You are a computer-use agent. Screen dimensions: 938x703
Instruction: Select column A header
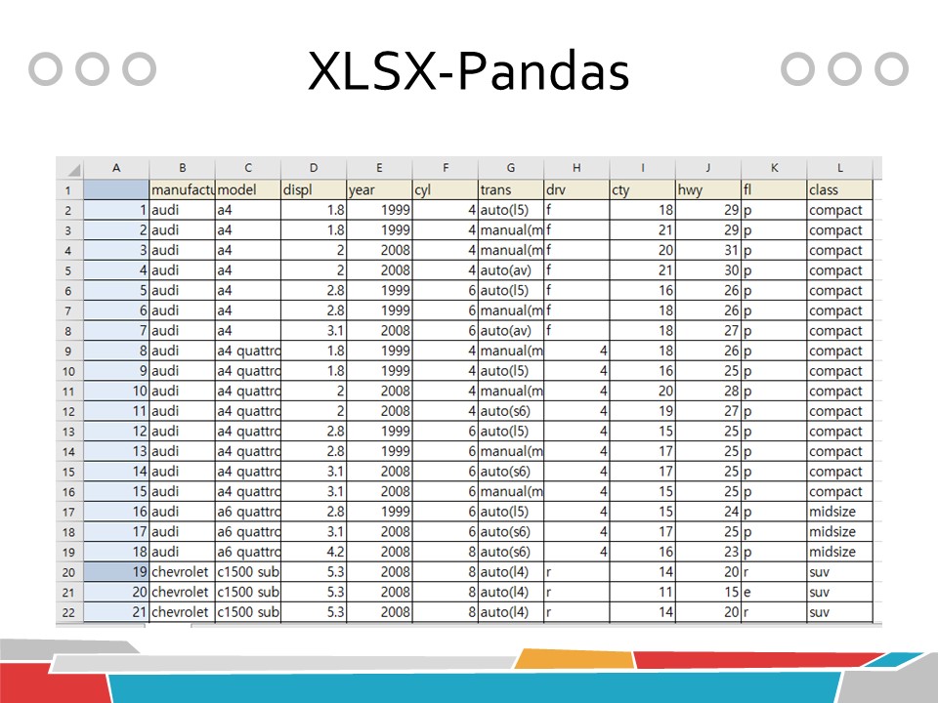tap(116, 168)
